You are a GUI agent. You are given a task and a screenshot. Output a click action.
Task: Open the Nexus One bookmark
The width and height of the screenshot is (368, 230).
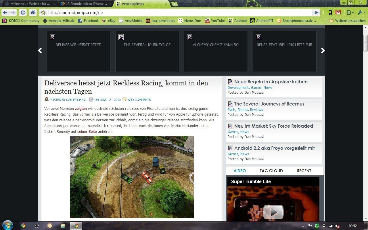189,21
